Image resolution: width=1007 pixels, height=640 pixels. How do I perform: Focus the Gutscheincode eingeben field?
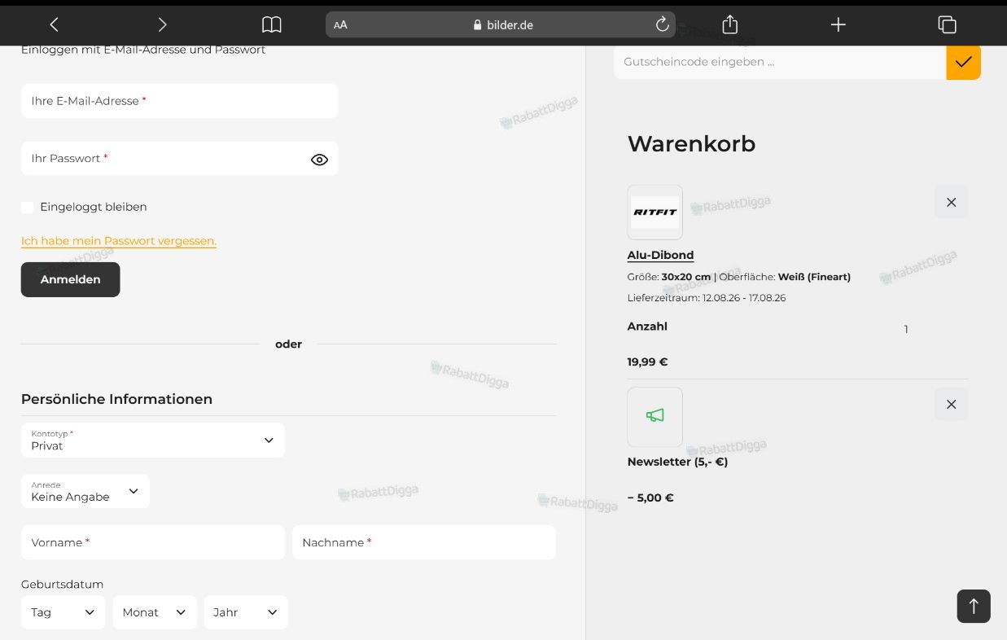(780, 62)
